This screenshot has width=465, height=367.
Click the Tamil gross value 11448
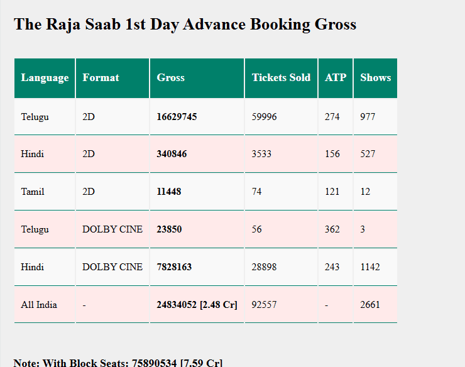coord(169,192)
